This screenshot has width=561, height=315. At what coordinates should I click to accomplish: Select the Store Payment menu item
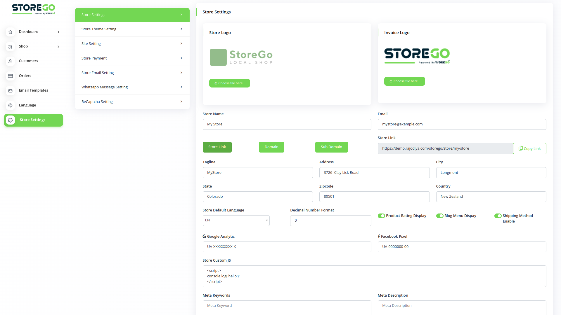(x=132, y=58)
